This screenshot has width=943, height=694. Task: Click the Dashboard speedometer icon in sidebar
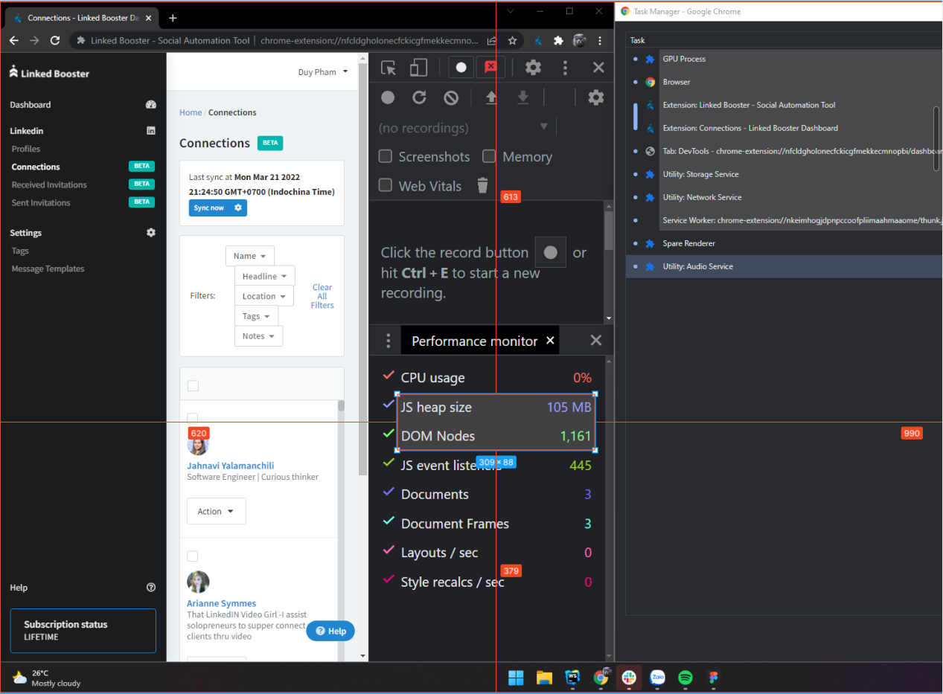tap(151, 105)
